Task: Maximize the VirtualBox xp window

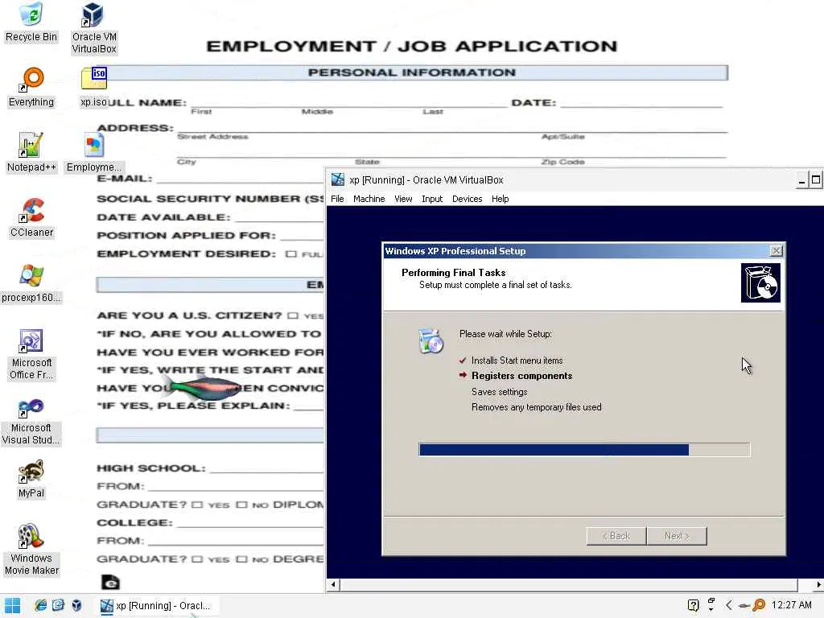Action: pos(816,180)
